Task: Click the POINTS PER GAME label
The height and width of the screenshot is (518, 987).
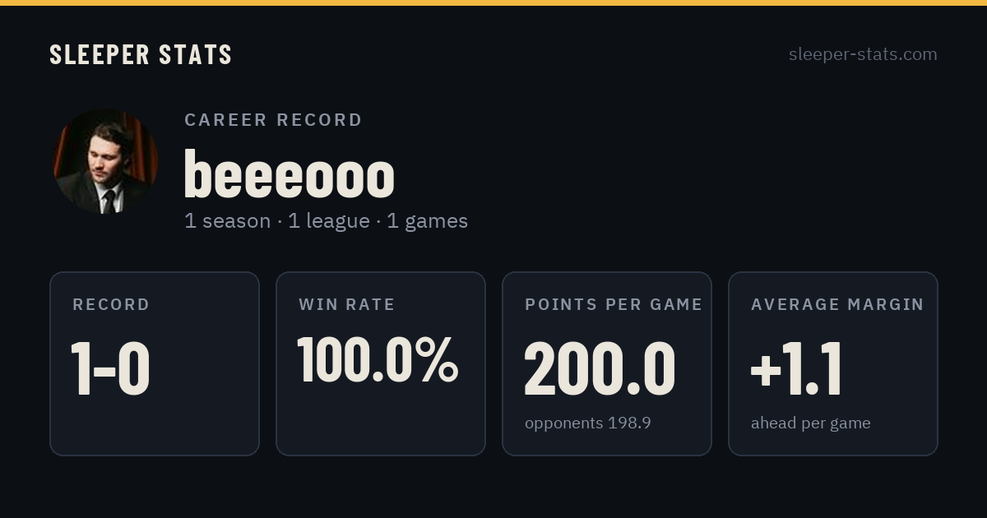Action: point(614,305)
